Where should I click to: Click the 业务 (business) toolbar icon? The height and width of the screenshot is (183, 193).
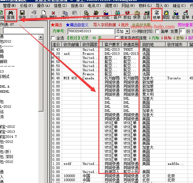point(146,15)
